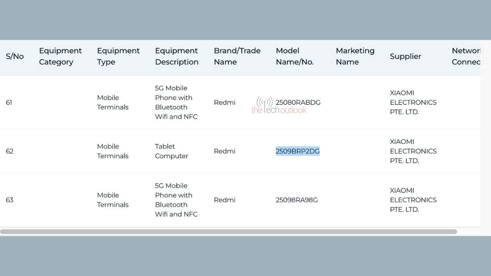Click the techoutlook watermark logo
This screenshot has height=276, width=491.
click(x=278, y=106)
